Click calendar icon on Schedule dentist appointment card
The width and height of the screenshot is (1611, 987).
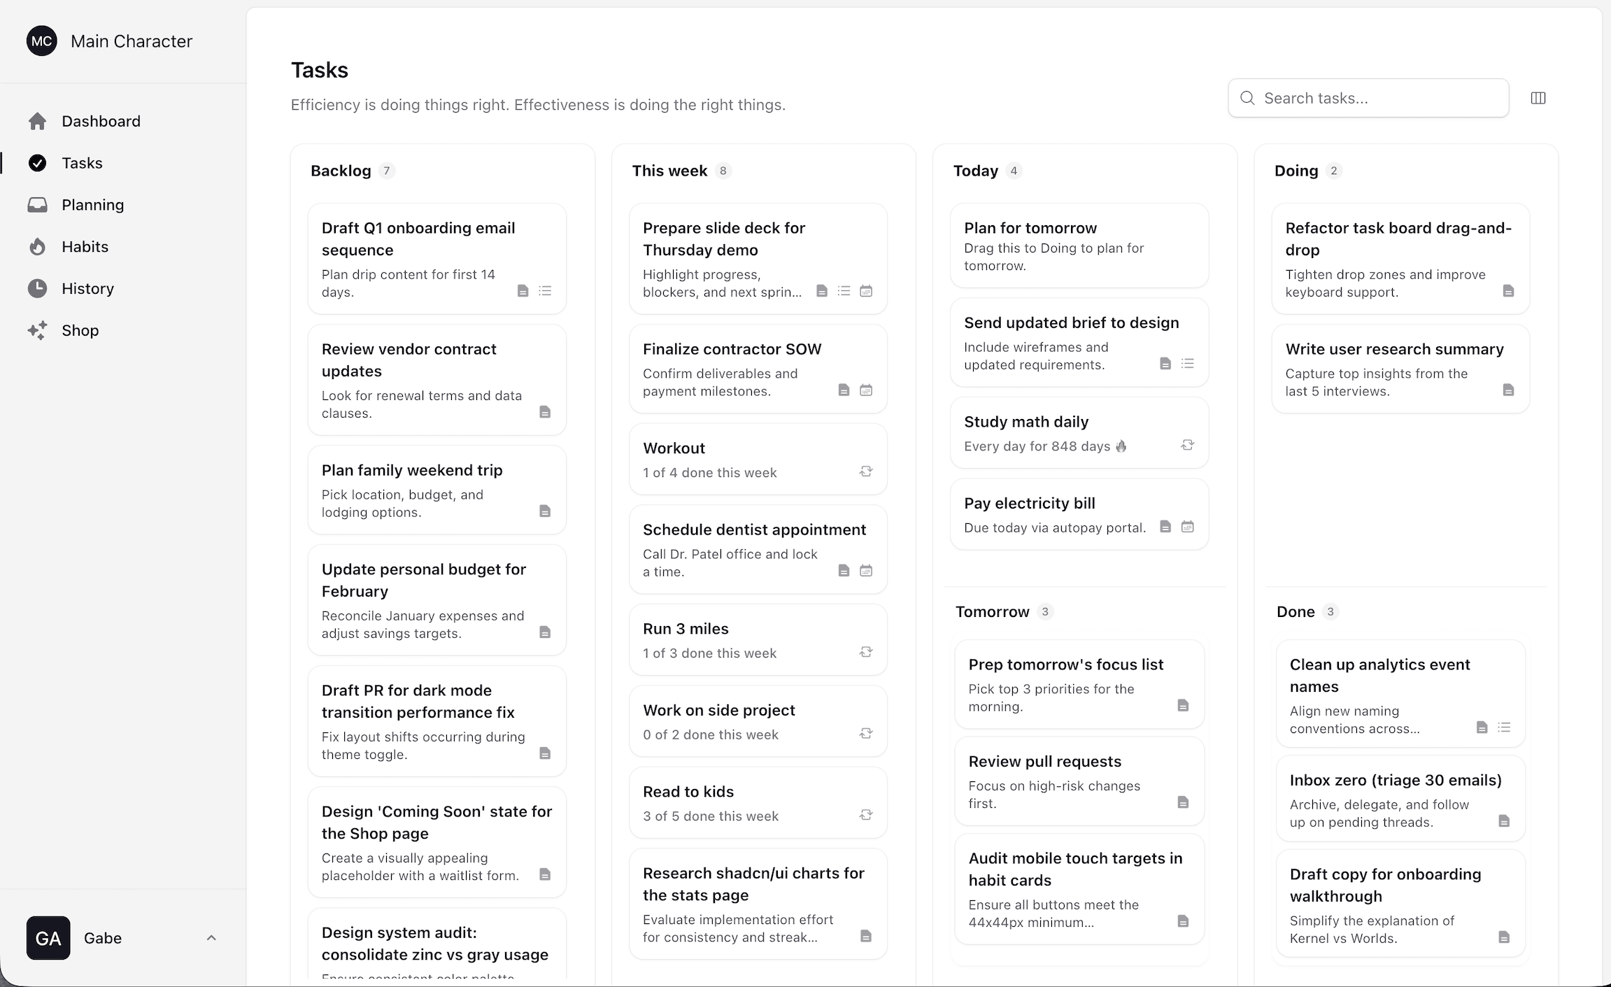(x=866, y=571)
